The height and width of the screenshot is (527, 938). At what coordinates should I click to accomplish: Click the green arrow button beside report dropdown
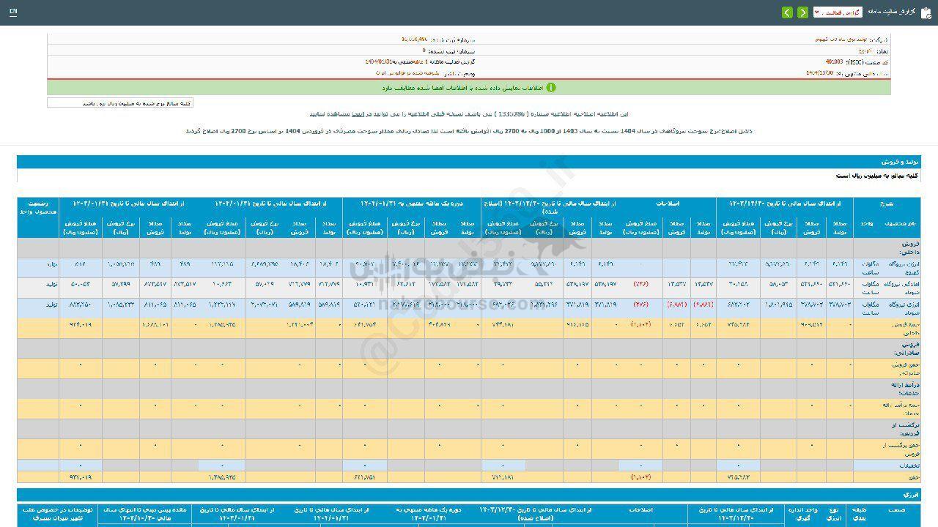(x=803, y=12)
